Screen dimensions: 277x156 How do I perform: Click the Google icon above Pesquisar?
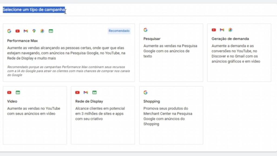pyautogui.click(x=146, y=30)
